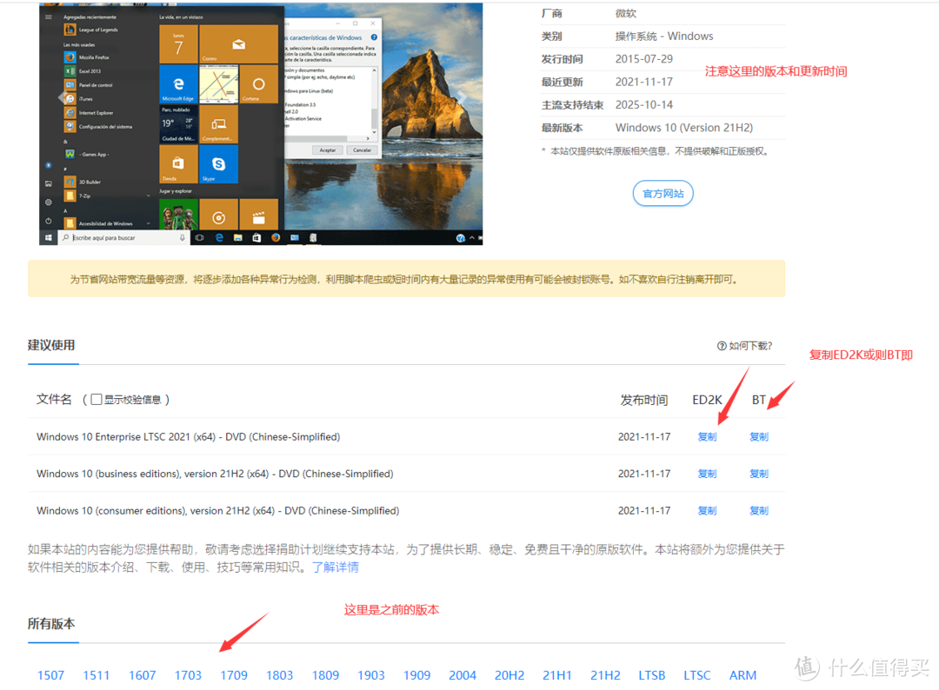
Task: Select version 21H1
Action: (x=557, y=675)
